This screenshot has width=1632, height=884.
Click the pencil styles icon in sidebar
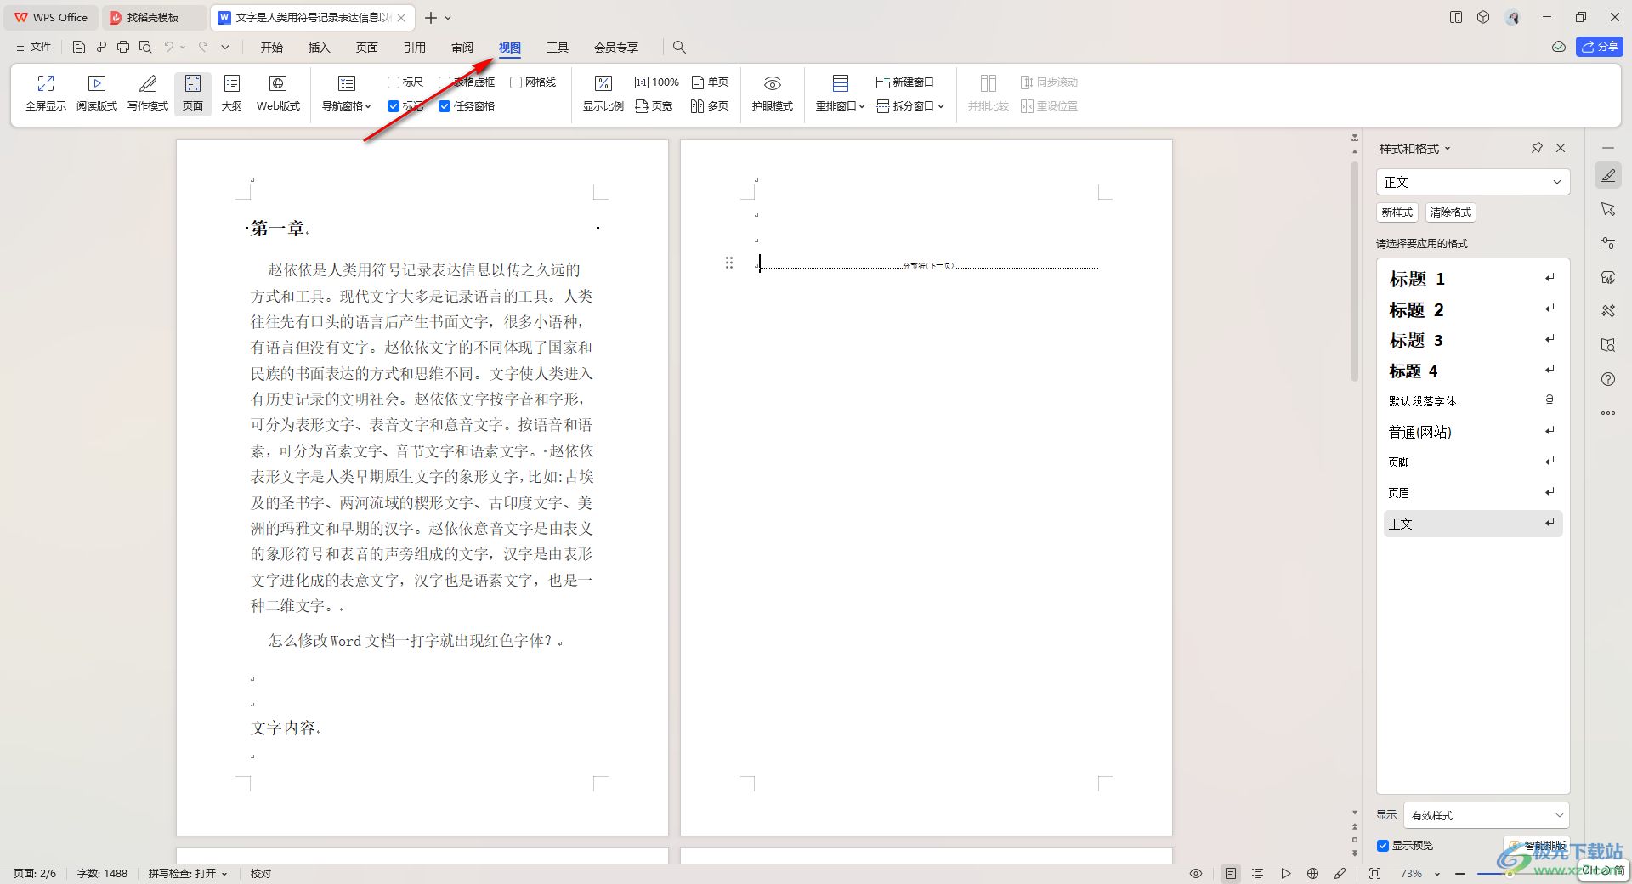(x=1608, y=175)
